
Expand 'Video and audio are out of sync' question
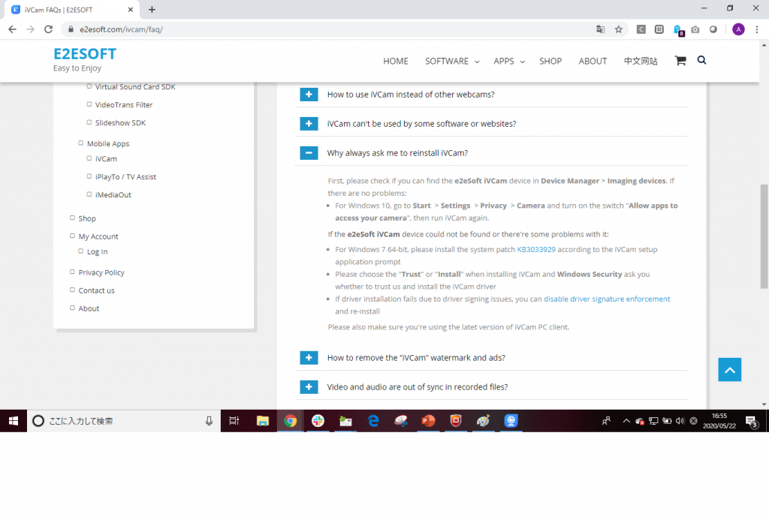309,387
